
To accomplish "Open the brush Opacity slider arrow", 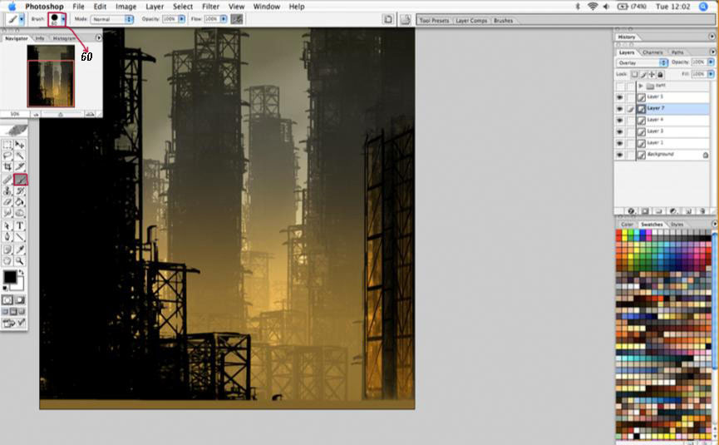I will (181, 19).
